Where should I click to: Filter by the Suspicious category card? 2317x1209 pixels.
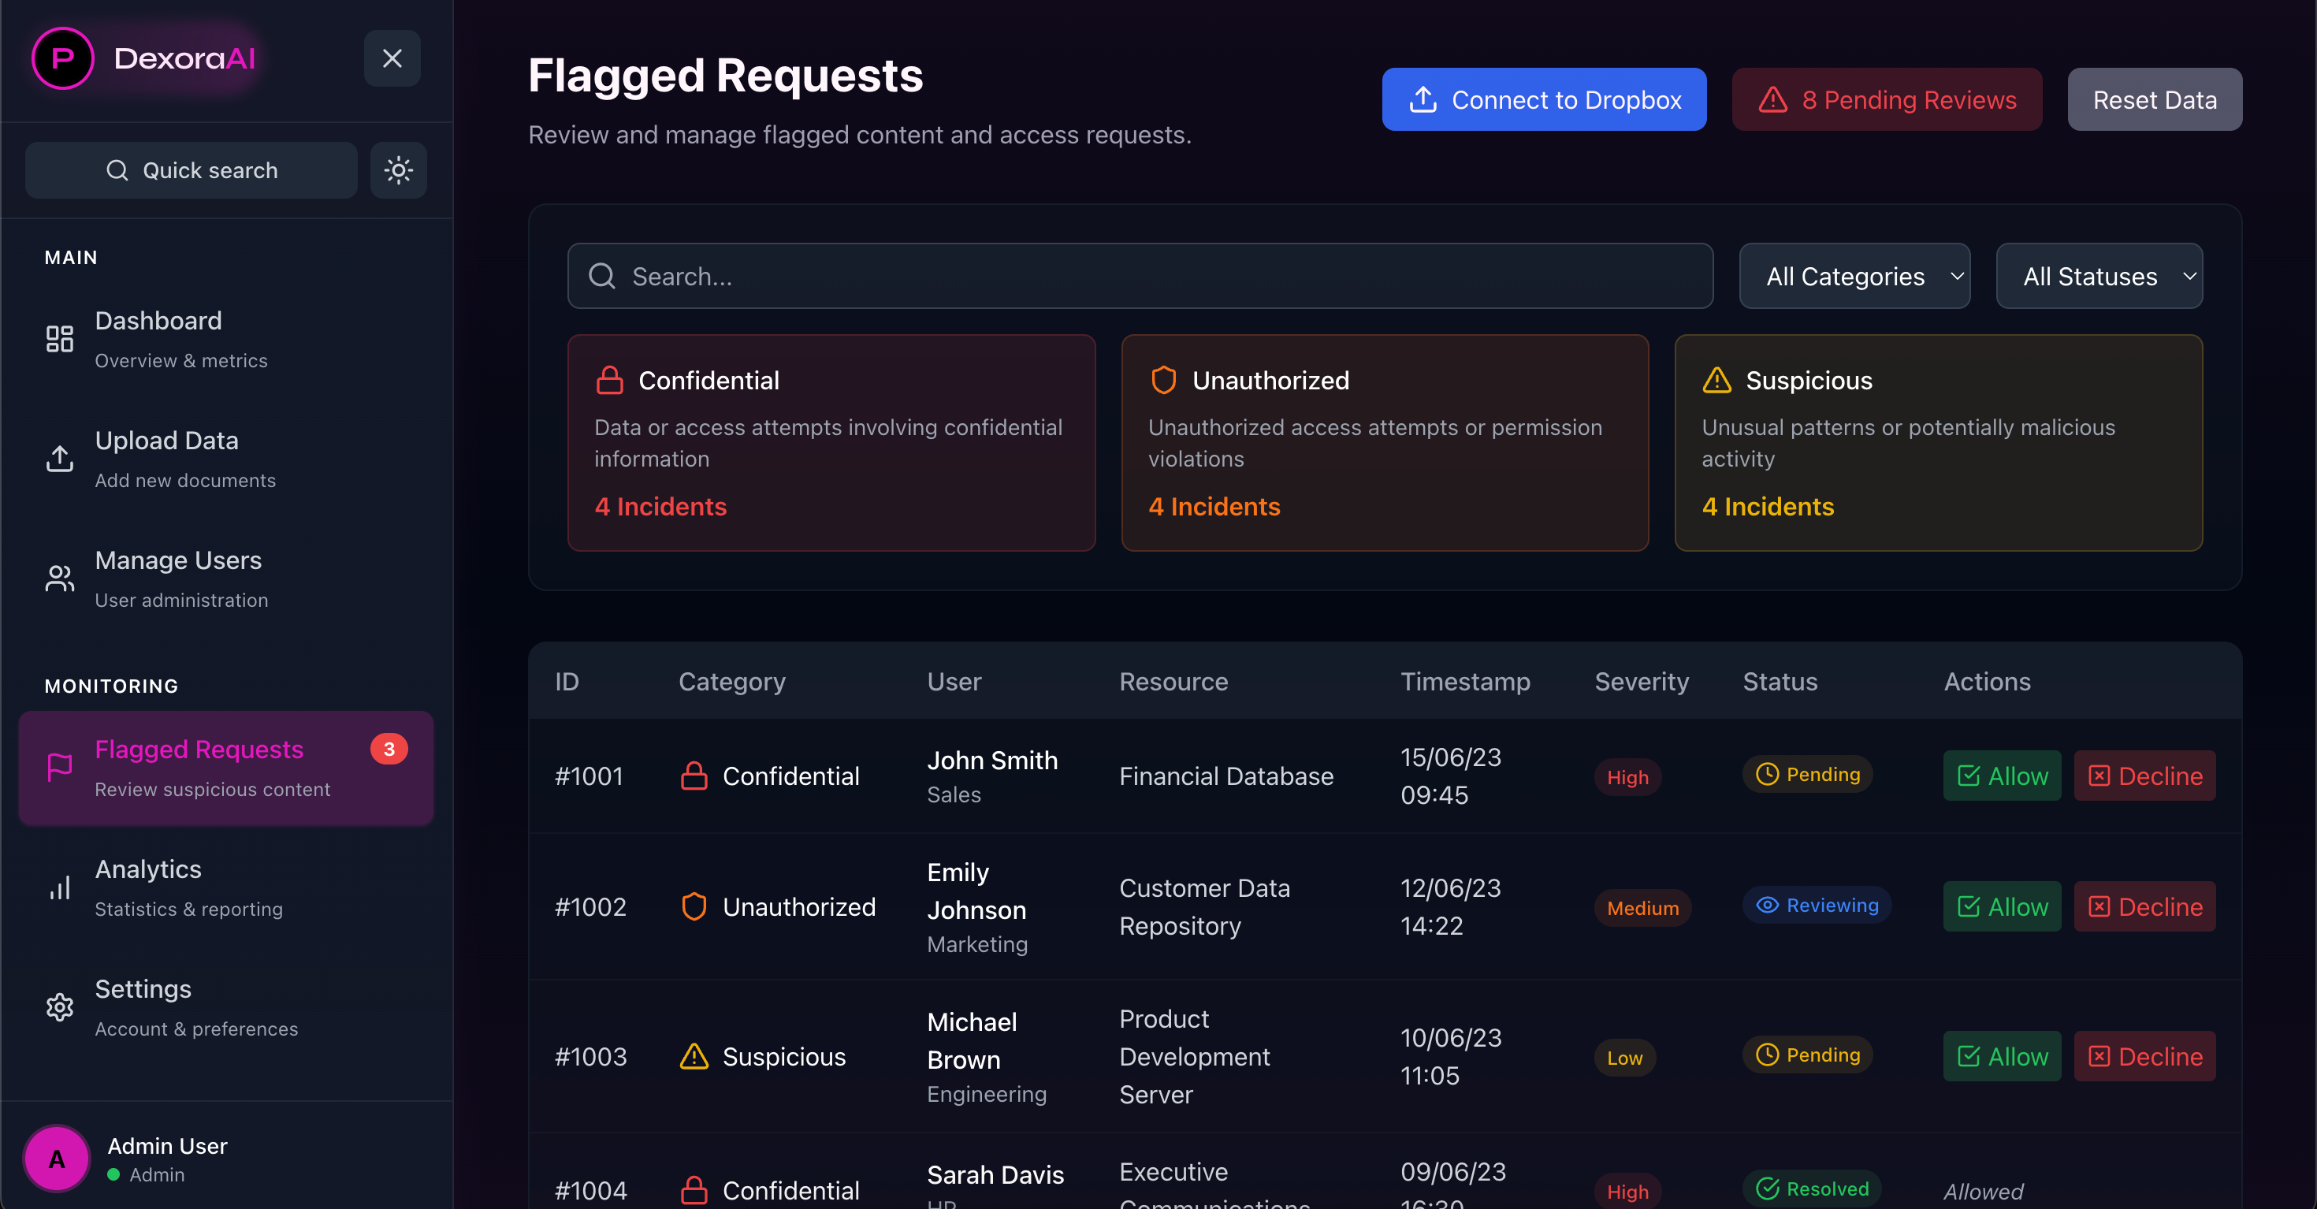1937,443
